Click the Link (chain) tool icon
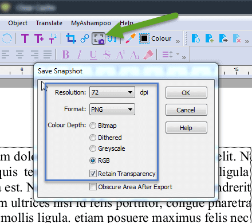This screenshot has height=223, width=252. click(x=85, y=38)
